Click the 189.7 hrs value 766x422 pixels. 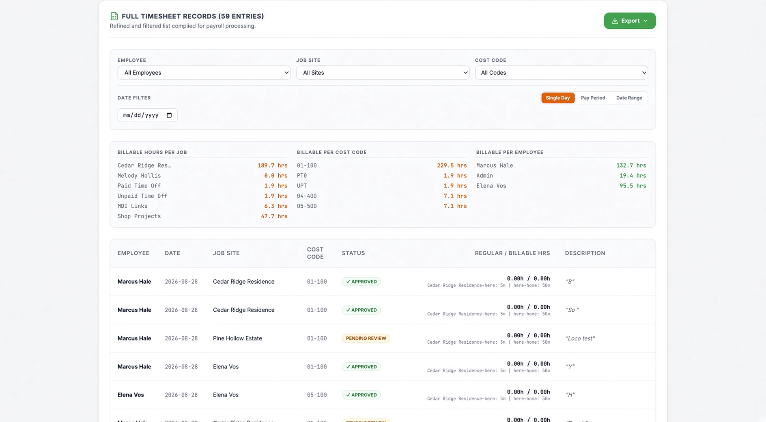272,166
